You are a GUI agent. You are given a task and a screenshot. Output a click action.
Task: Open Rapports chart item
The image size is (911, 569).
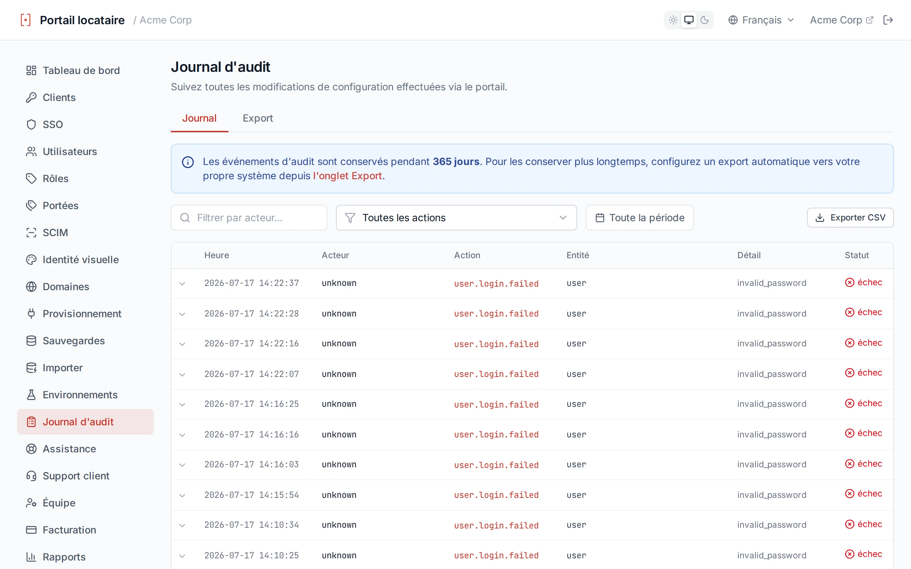(85, 557)
